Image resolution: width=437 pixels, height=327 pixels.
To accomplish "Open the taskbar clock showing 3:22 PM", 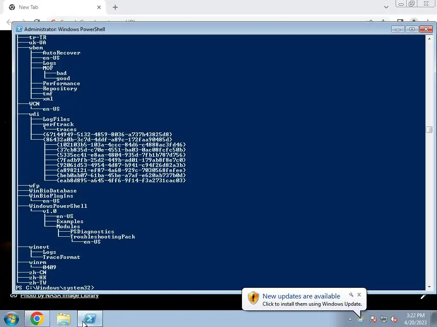I will [x=415, y=319].
